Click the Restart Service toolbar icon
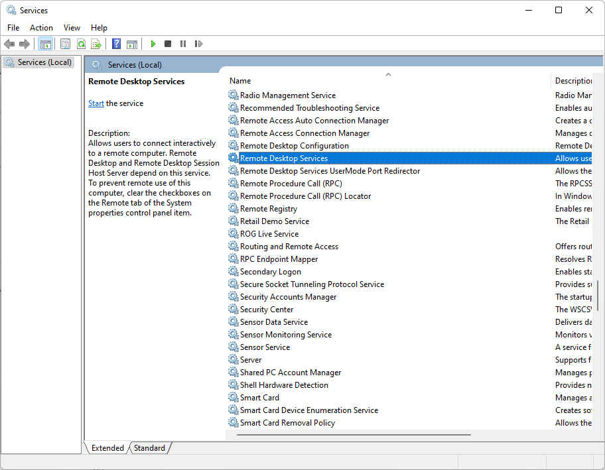The image size is (605, 470). 198,44
